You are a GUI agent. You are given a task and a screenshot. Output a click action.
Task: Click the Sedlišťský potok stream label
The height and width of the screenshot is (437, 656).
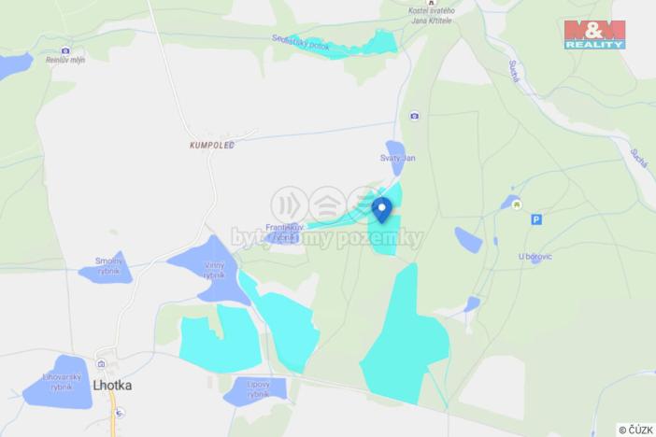300,43
